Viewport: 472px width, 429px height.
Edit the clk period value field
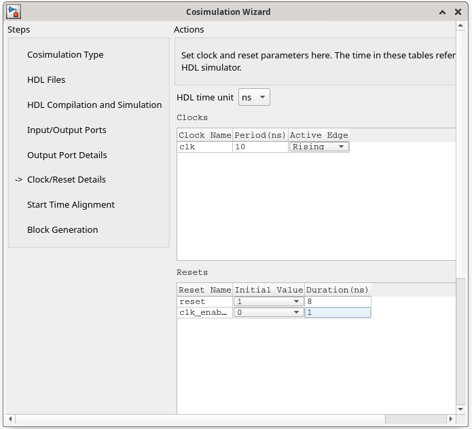(x=260, y=147)
